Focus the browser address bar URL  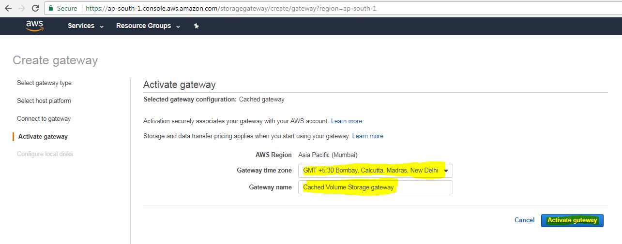tap(232, 9)
